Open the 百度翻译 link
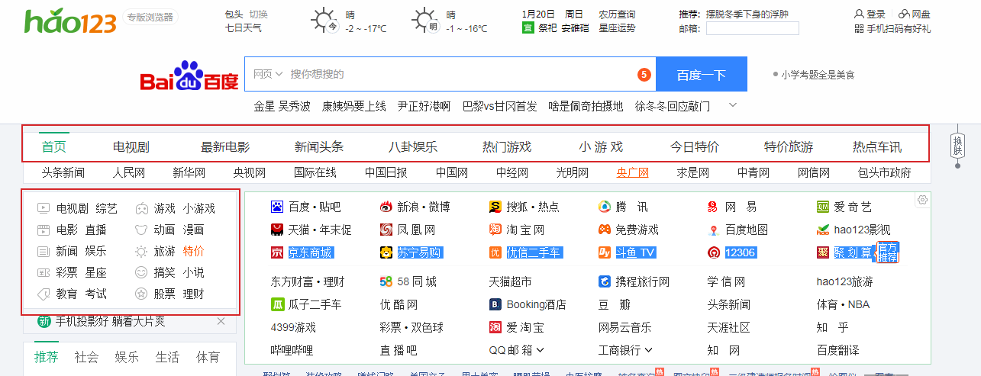This screenshot has height=376, width=981. (x=837, y=350)
